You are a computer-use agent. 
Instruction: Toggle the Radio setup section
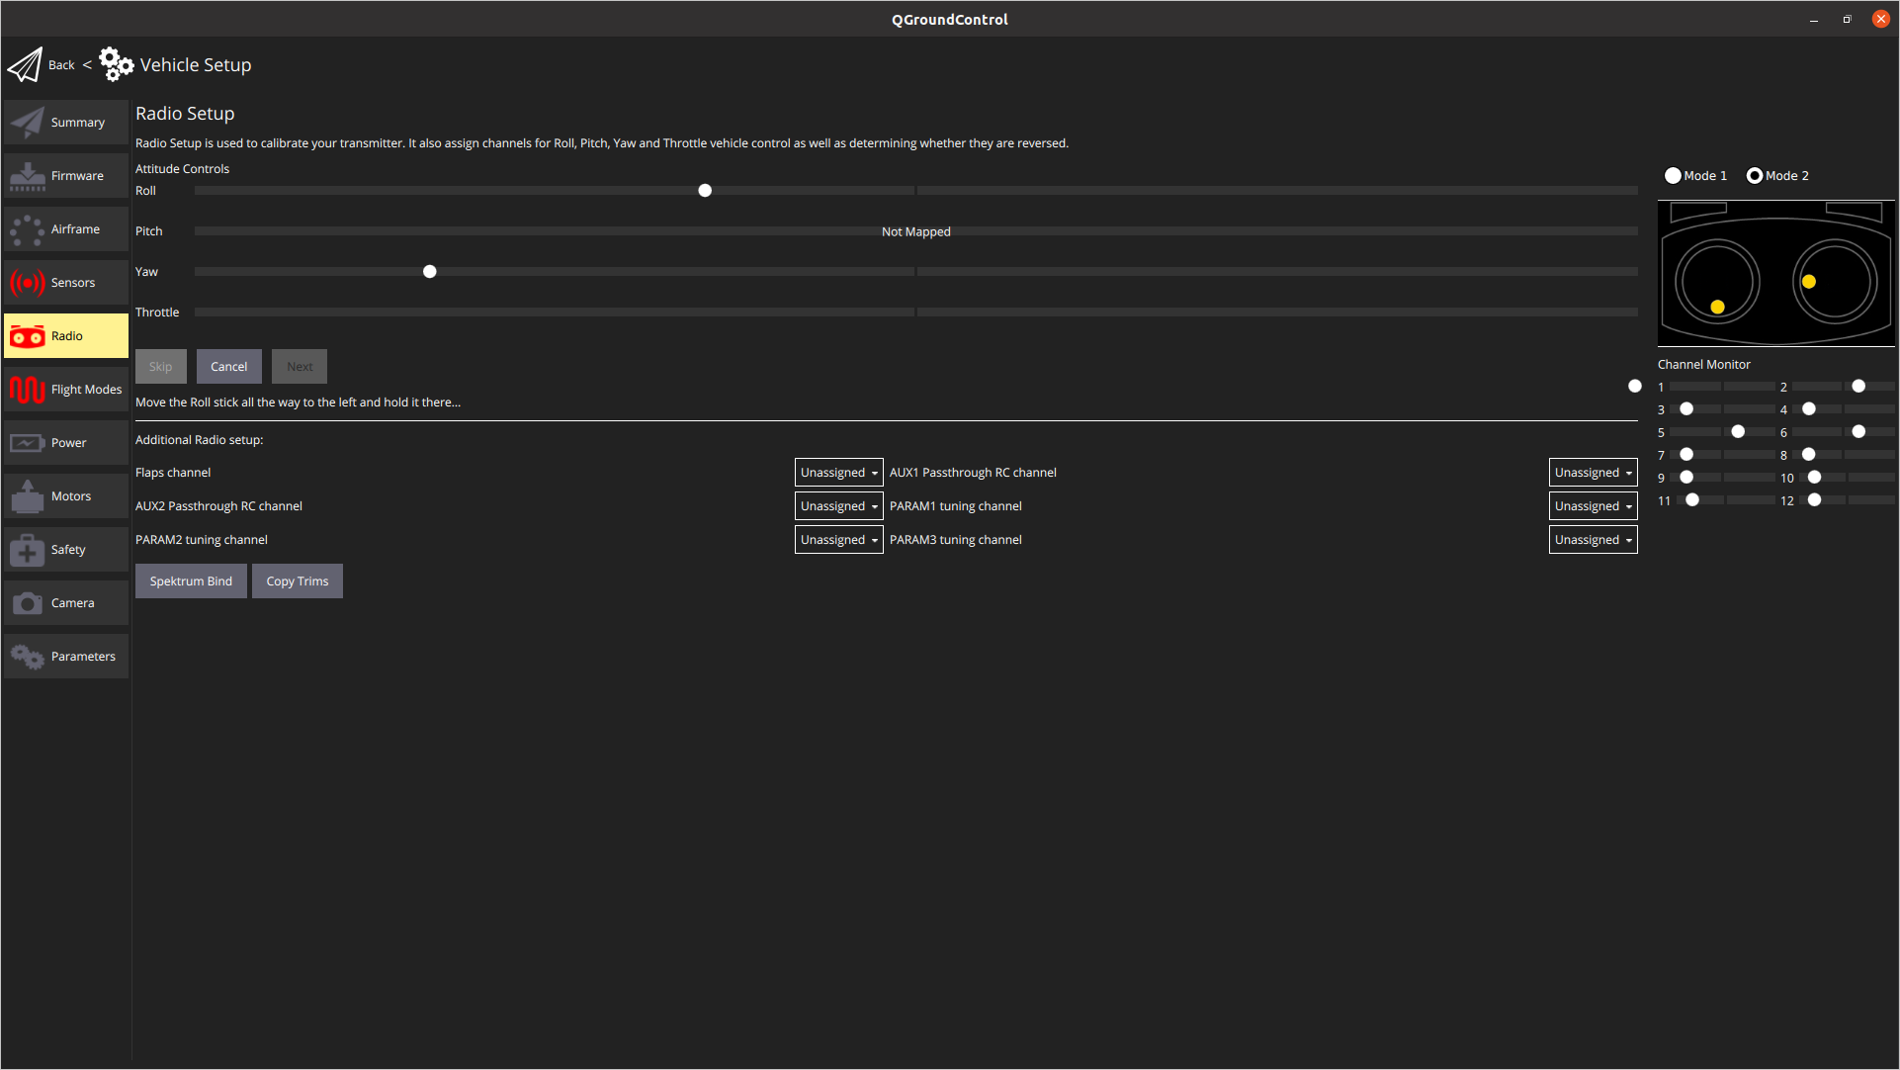pyautogui.click(x=65, y=335)
